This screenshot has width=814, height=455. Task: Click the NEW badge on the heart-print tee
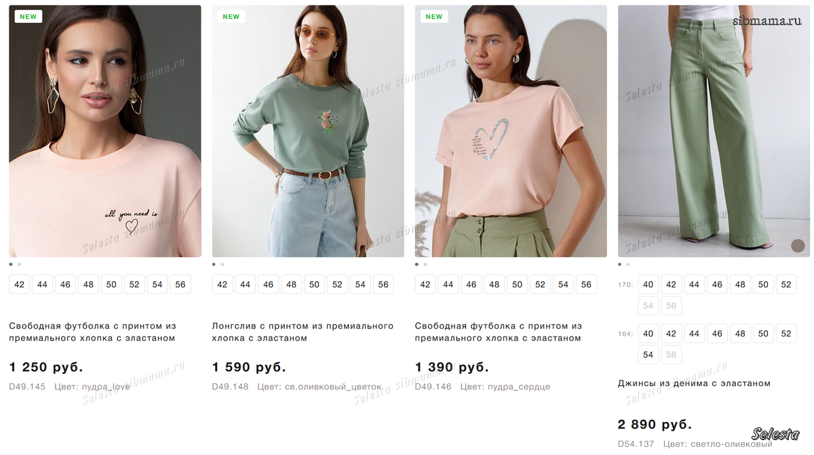point(434,17)
